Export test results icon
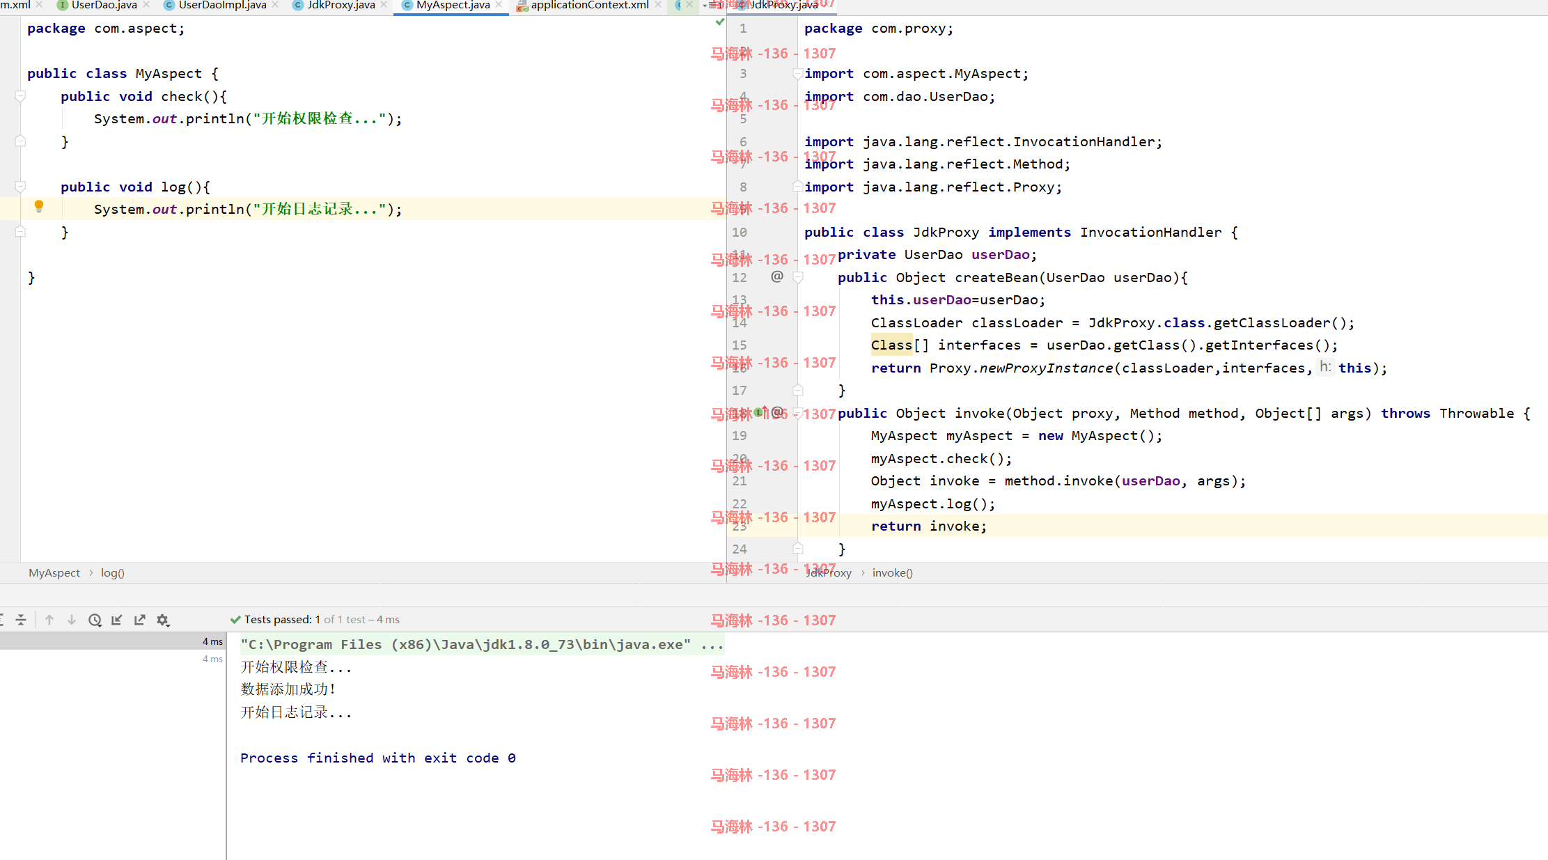 140,620
